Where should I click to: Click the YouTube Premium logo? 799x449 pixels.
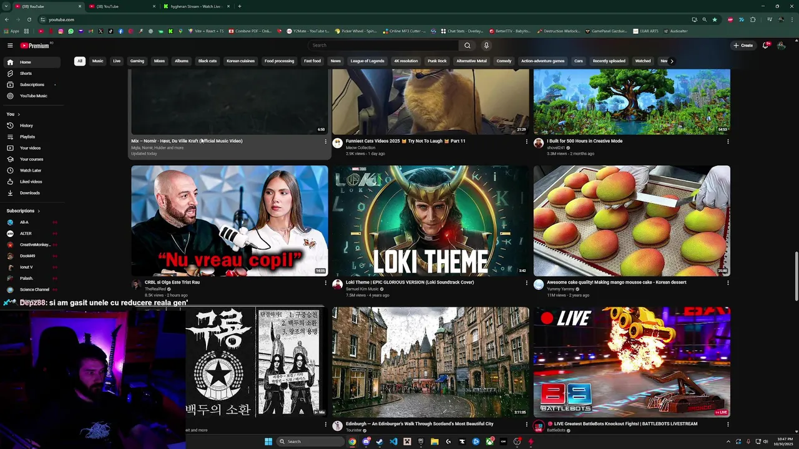click(x=34, y=46)
